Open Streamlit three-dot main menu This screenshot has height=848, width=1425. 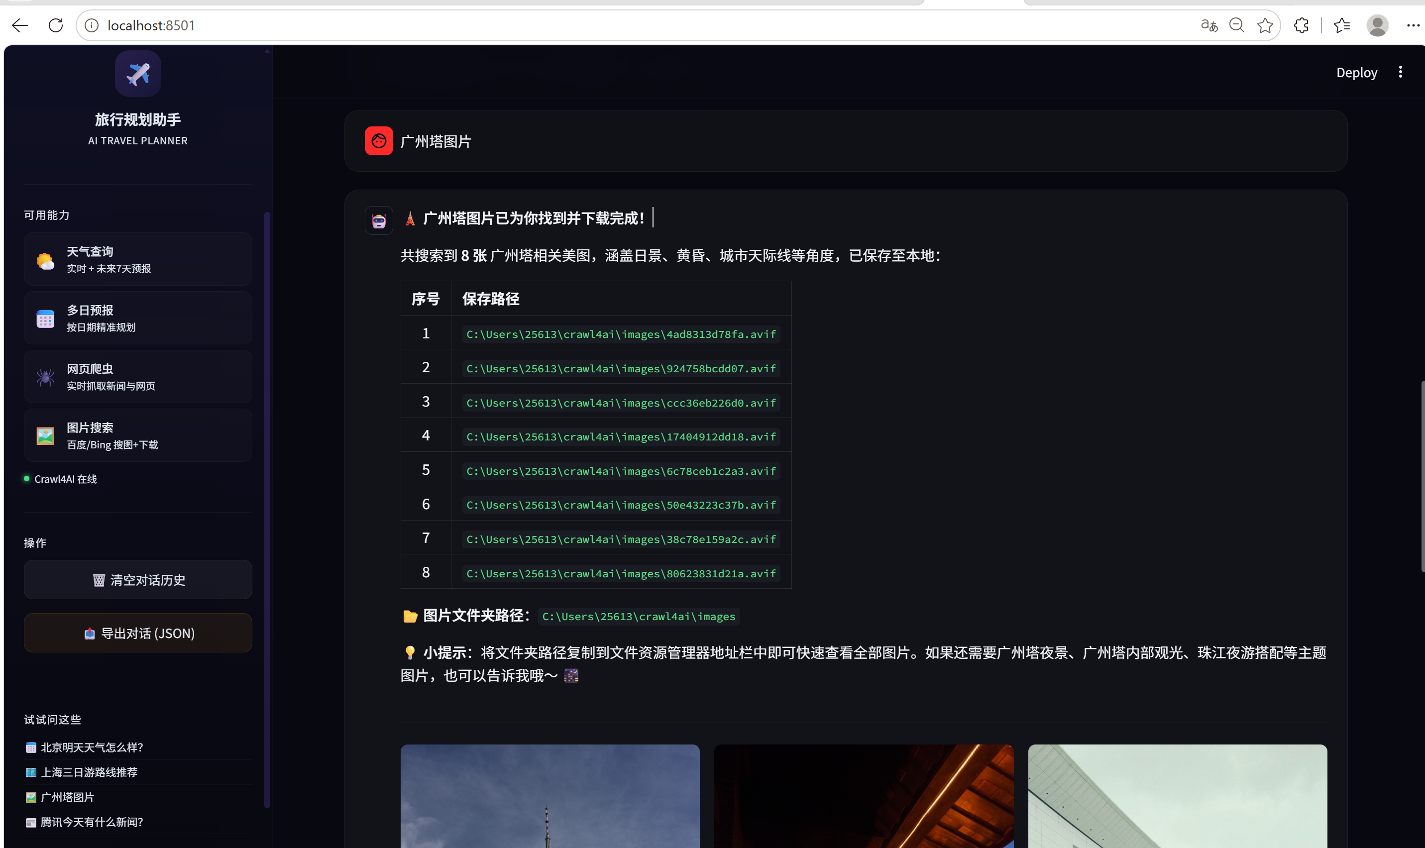pyautogui.click(x=1401, y=72)
